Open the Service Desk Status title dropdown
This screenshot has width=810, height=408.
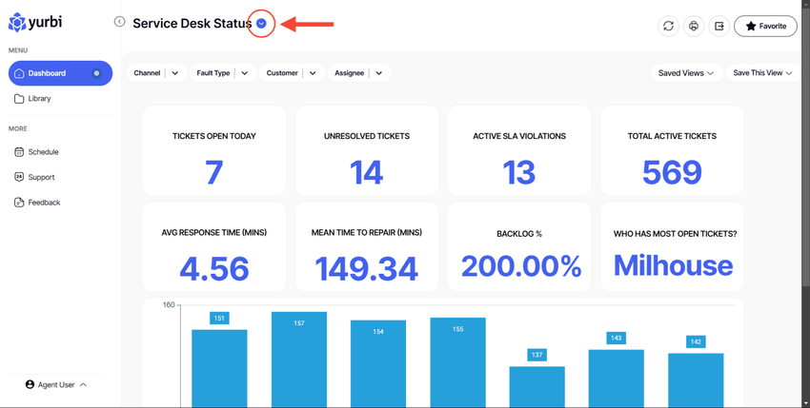261,23
